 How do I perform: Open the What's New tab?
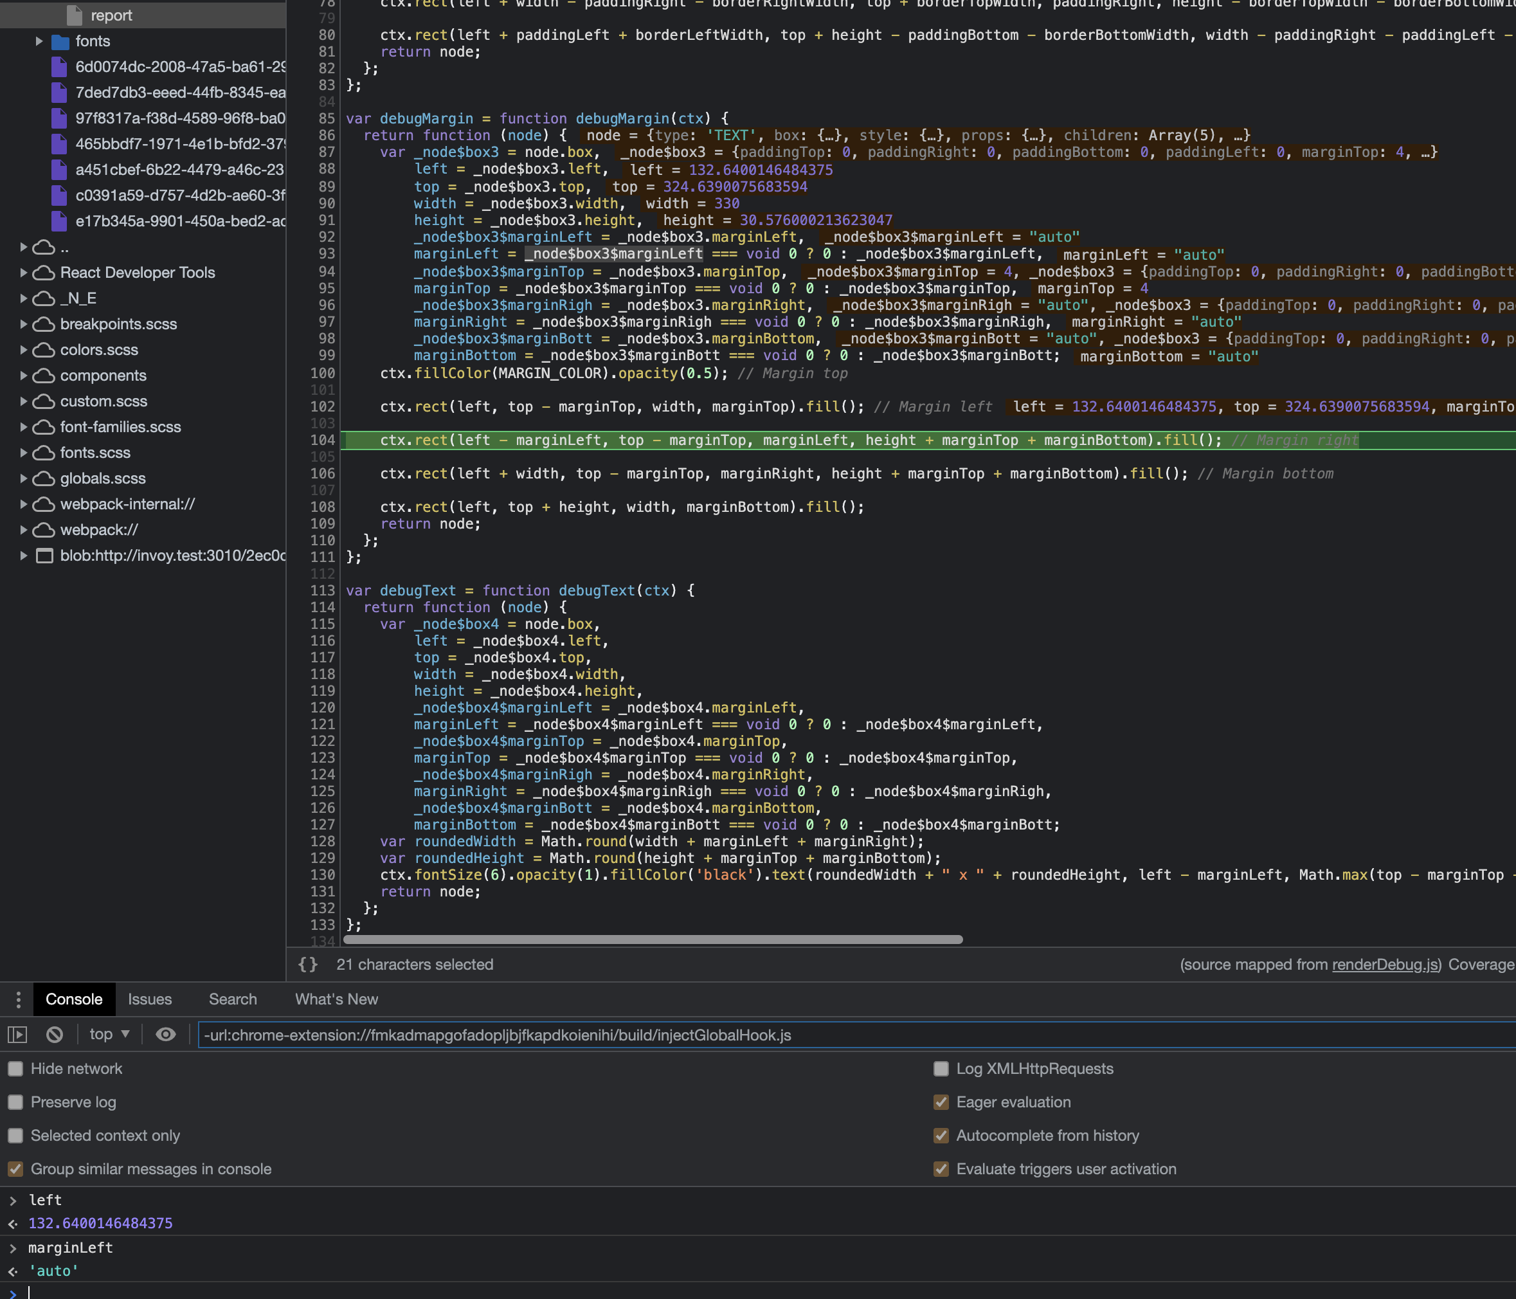(336, 999)
